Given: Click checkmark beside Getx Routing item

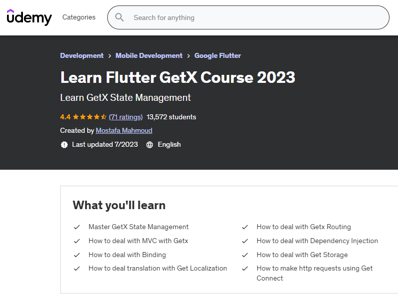Looking at the screenshot, I should pyautogui.click(x=245, y=227).
